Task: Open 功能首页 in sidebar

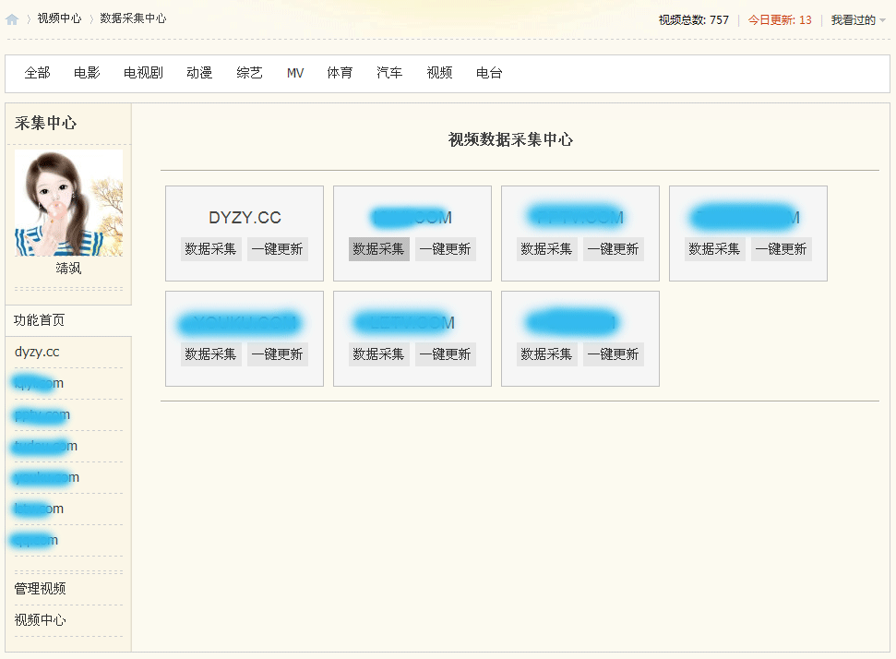Action: tap(40, 320)
